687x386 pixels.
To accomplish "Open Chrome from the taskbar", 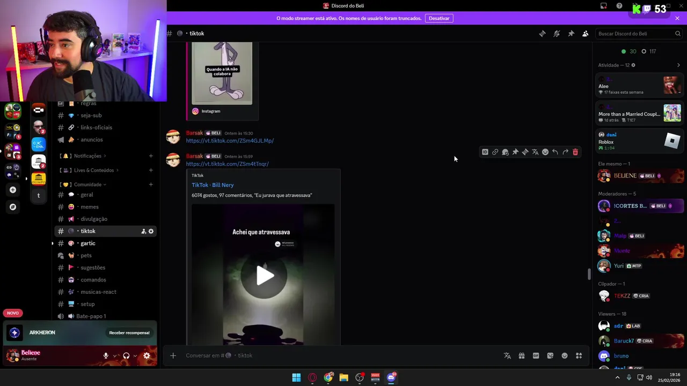I will [x=328, y=377].
